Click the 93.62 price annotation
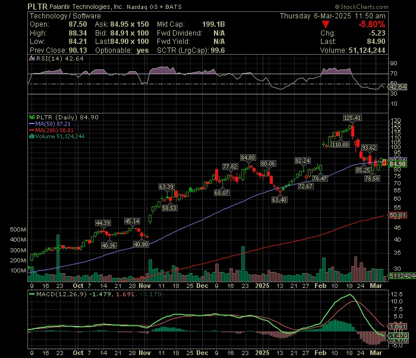 (x=369, y=148)
